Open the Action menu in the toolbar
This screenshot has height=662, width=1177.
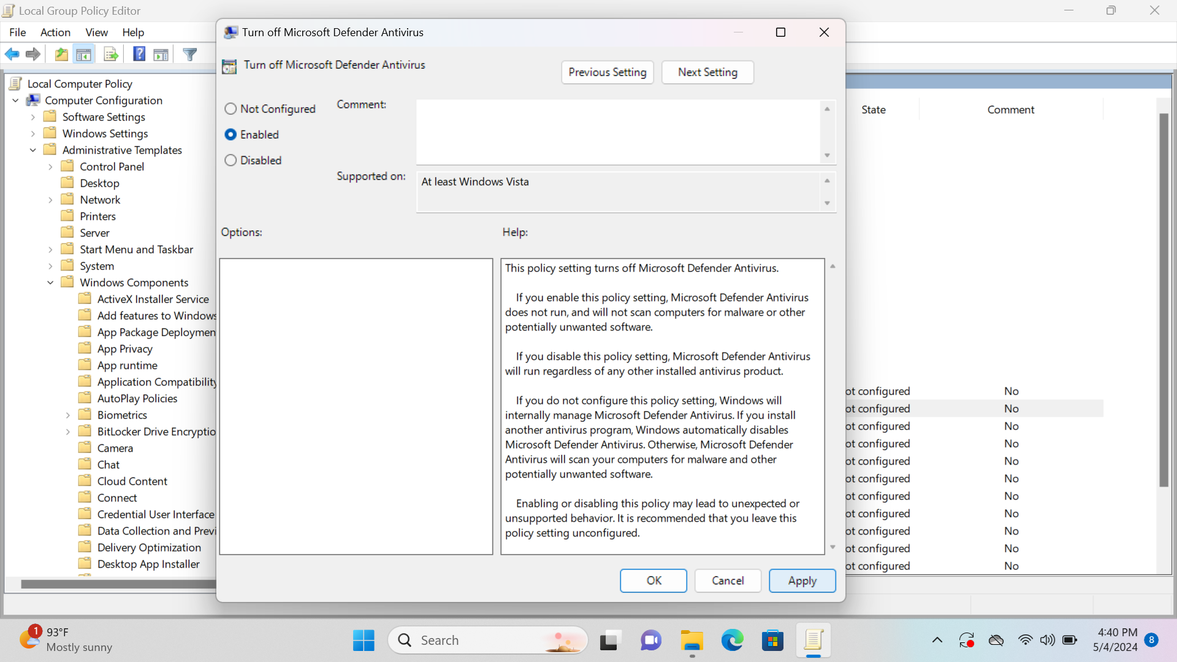click(x=55, y=32)
